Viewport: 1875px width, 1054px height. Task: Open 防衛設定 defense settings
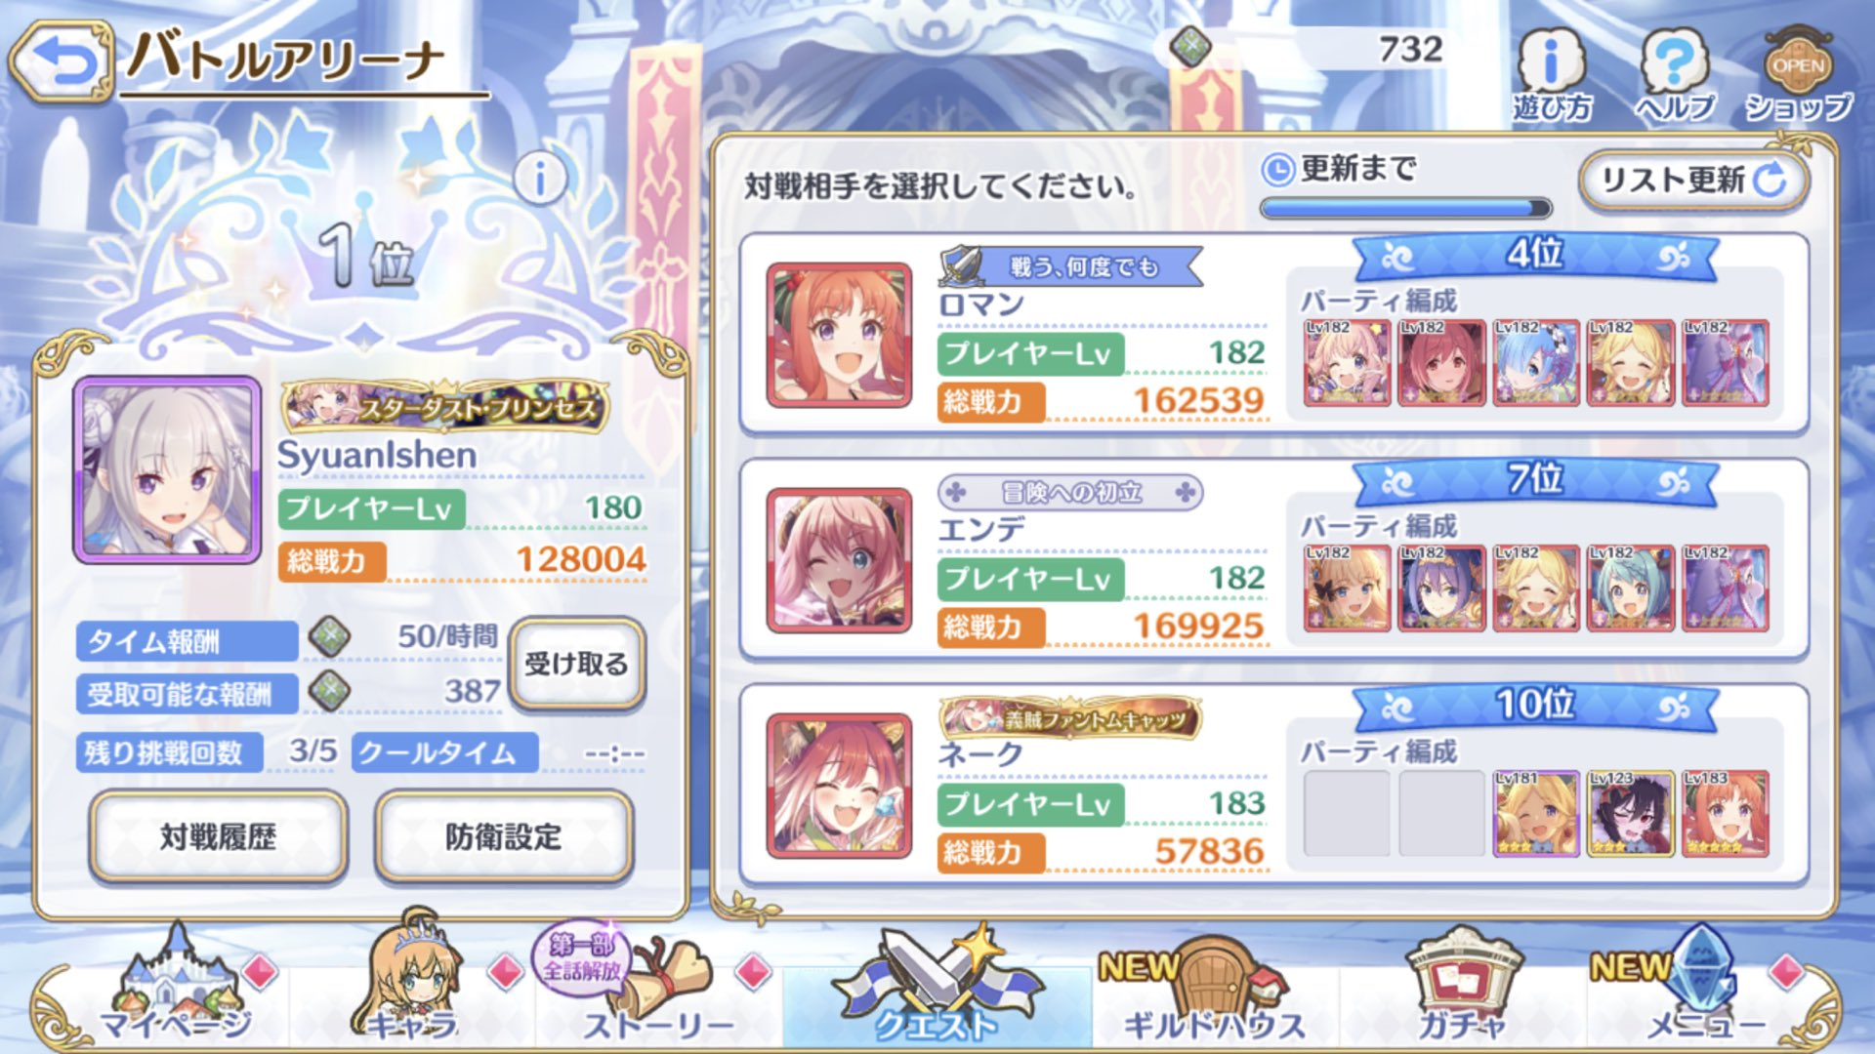pos(504,836)
